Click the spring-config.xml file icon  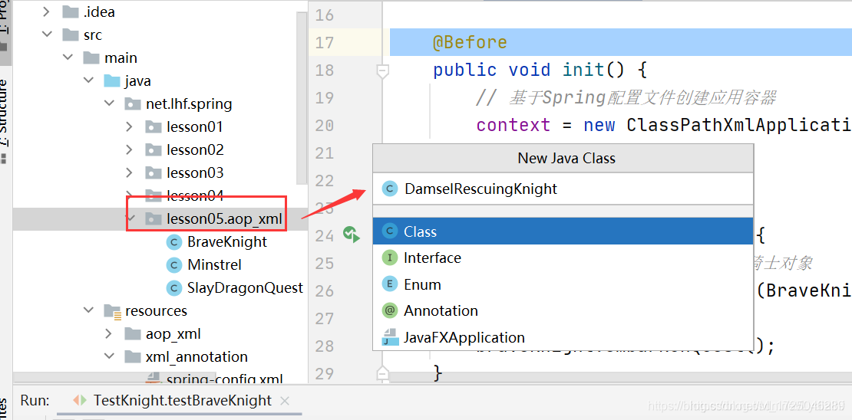pyautogui.click(x=154, y=379)
